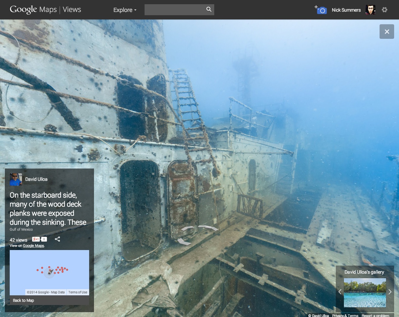This screenshot has width=399, height=317.
Task: Click the share icon
Action: point(57,239)
